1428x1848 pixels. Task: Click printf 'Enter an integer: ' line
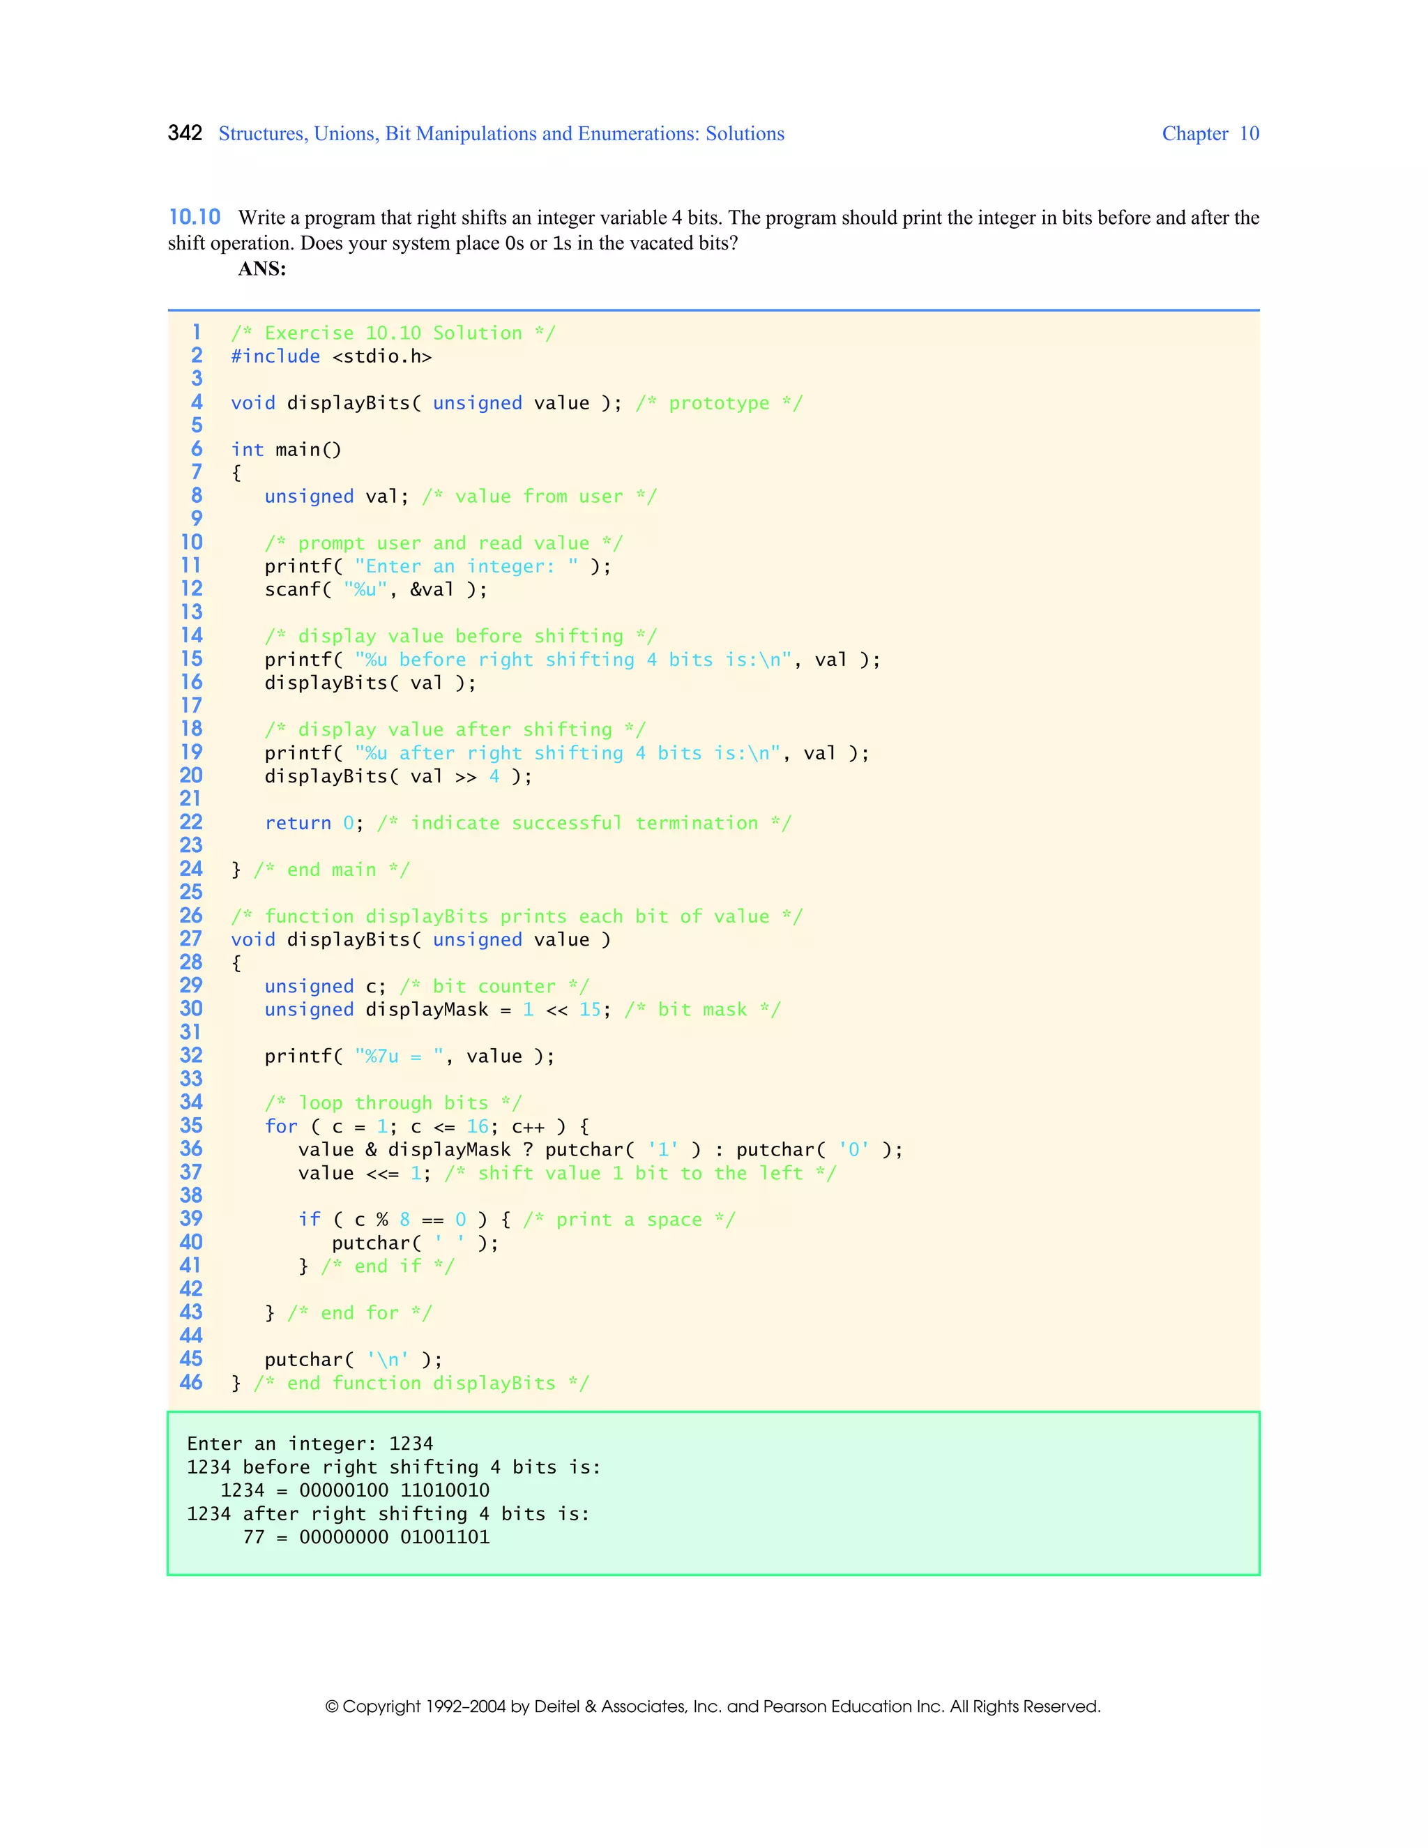(x=437, y=566)
